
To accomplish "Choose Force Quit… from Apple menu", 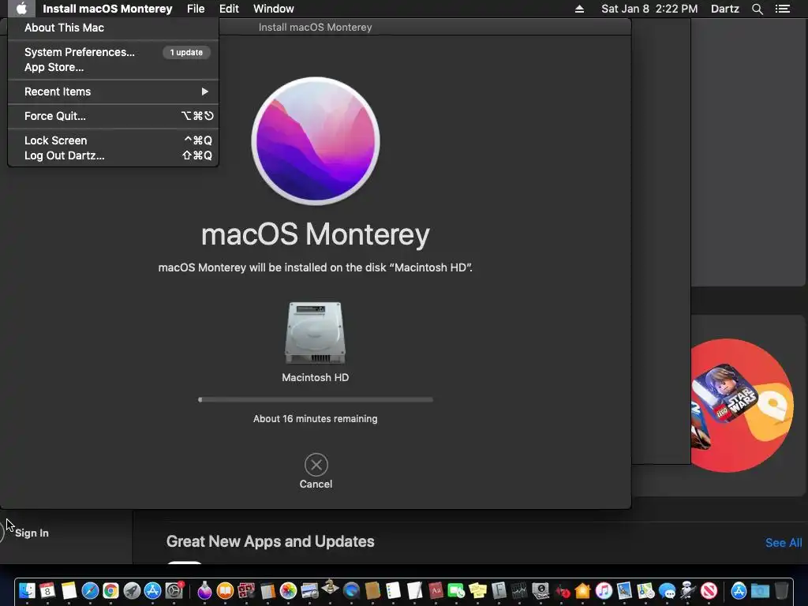I will [x=114, y=116].
